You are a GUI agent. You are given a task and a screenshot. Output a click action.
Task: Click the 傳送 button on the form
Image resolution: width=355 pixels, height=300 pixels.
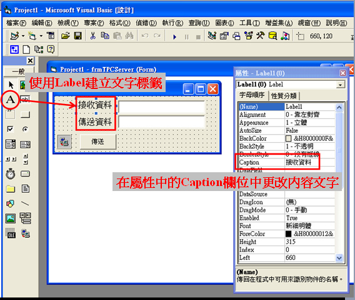[97, 142]
